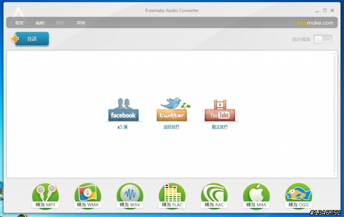Open the 轉換 menu

coord(60,23)
